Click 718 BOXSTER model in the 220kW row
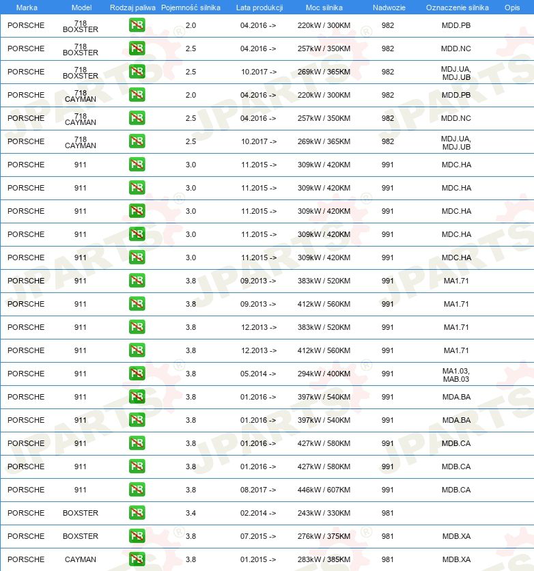This screenshot has height=571, width=534. [81, 26]
